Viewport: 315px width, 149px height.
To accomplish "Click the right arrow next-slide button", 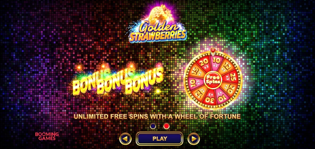I will coord(194,139).
